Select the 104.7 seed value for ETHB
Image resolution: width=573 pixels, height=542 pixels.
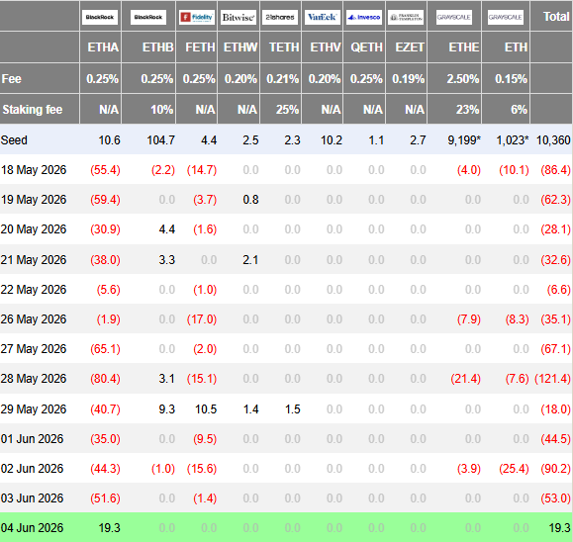(160, 139)
